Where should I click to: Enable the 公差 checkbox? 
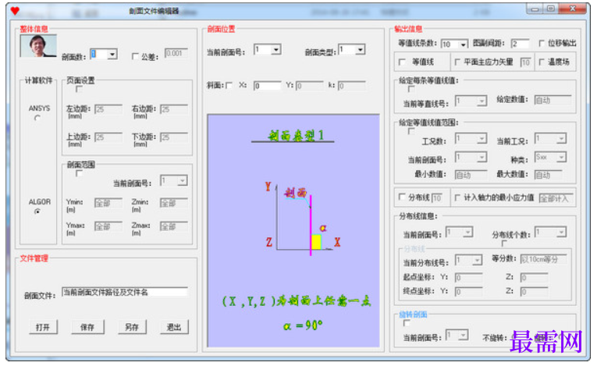[135, 56]
